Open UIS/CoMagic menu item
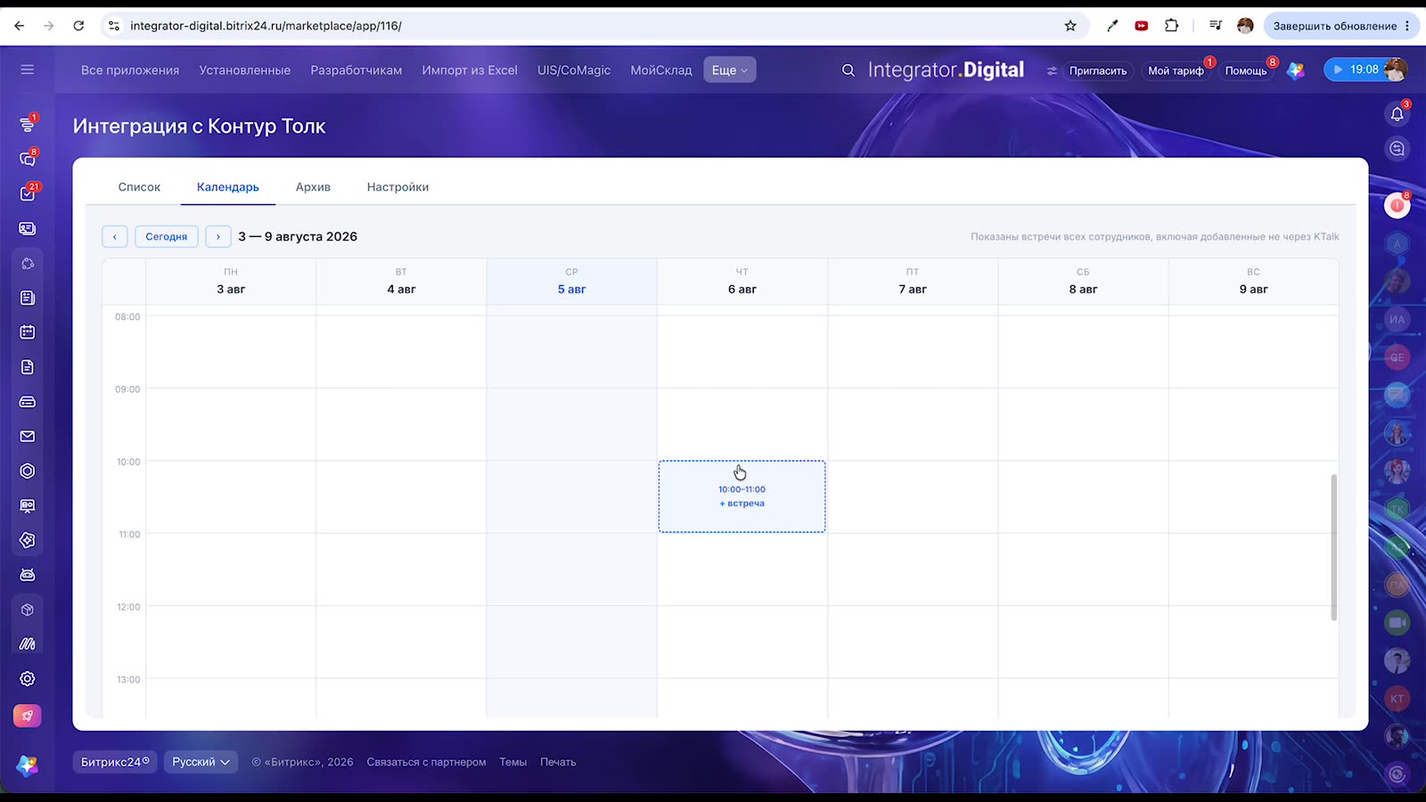The image size is (1426, 802). [x=574, y=70]
